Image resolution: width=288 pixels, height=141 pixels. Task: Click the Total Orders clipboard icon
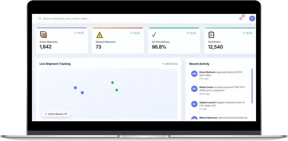[x=211, y=35]
